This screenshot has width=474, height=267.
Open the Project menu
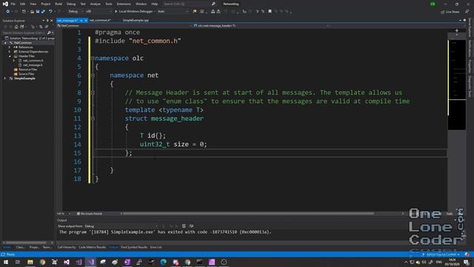coord(46,4)
